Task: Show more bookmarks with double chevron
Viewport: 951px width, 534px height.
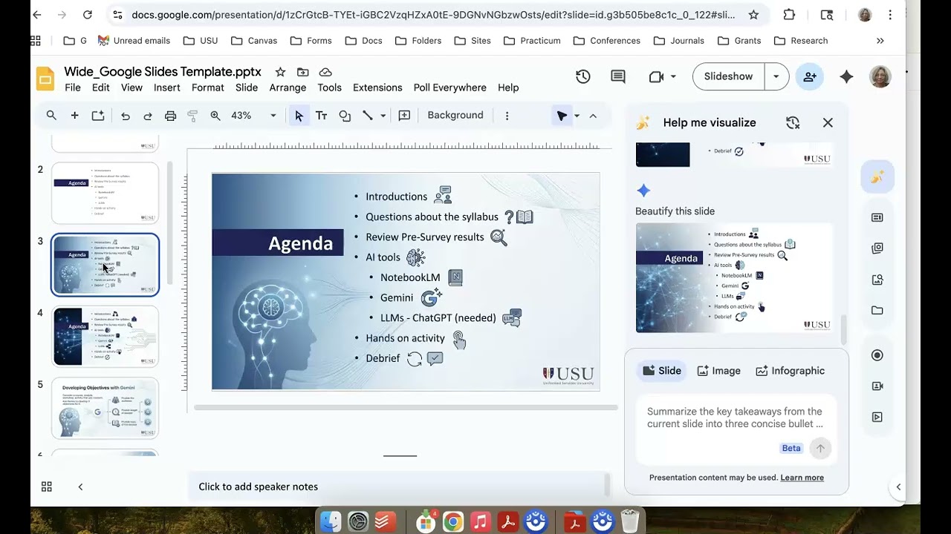Action: pos(880,41)
